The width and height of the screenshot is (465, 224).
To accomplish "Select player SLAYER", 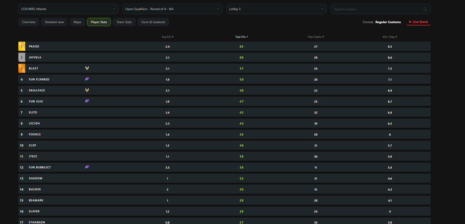I will 34,211.
